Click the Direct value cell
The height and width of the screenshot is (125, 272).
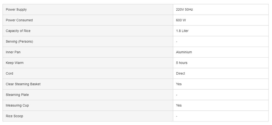point(180,73)
